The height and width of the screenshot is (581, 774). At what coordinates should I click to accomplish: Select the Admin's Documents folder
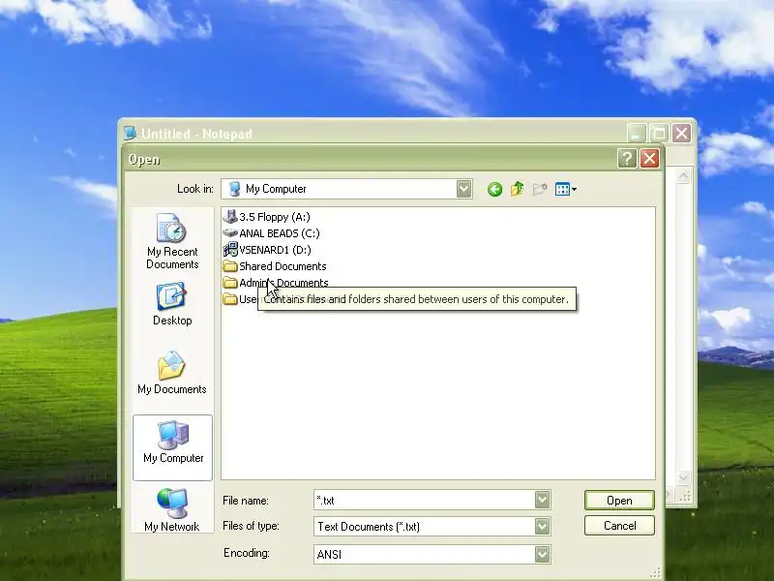[x=276, y=283]
